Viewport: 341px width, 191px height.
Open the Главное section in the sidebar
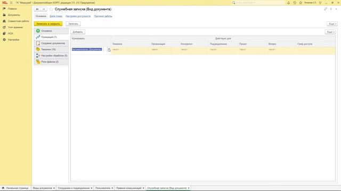(x=12, y=8)
